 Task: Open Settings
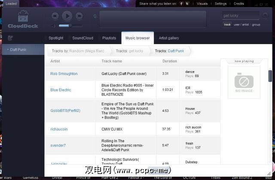(x=220, y=4)
